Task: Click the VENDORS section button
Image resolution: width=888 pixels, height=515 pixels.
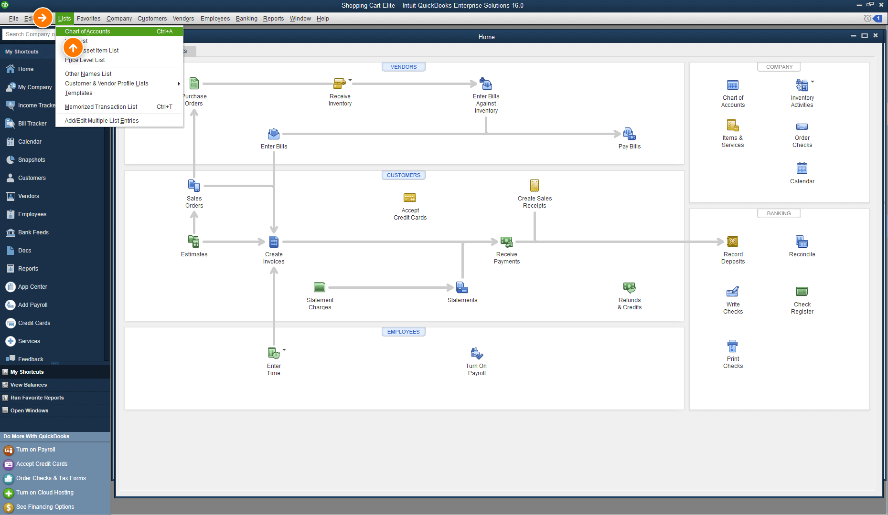Action: (404, 67)
